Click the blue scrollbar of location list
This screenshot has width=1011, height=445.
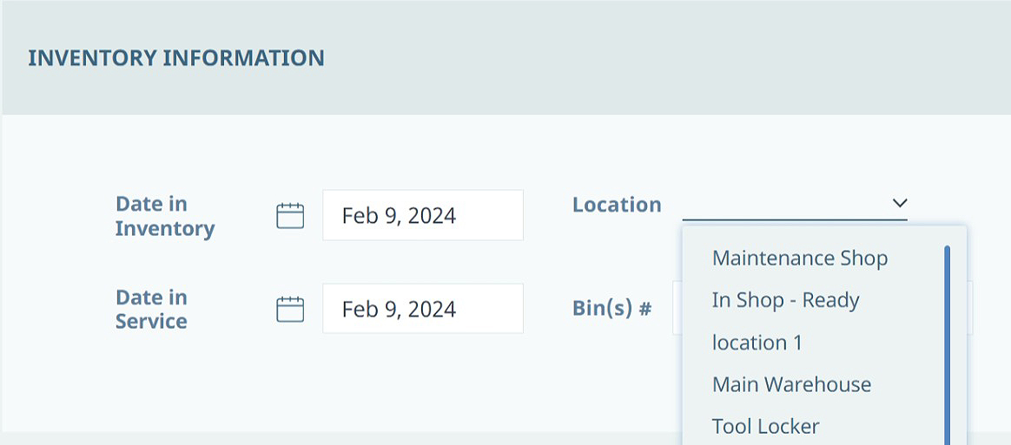(x=948, y=345)
